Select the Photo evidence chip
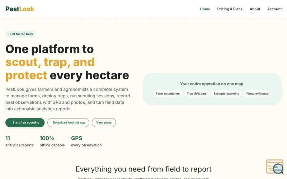This screenshot has height=179, width=287. click(257, 94)
